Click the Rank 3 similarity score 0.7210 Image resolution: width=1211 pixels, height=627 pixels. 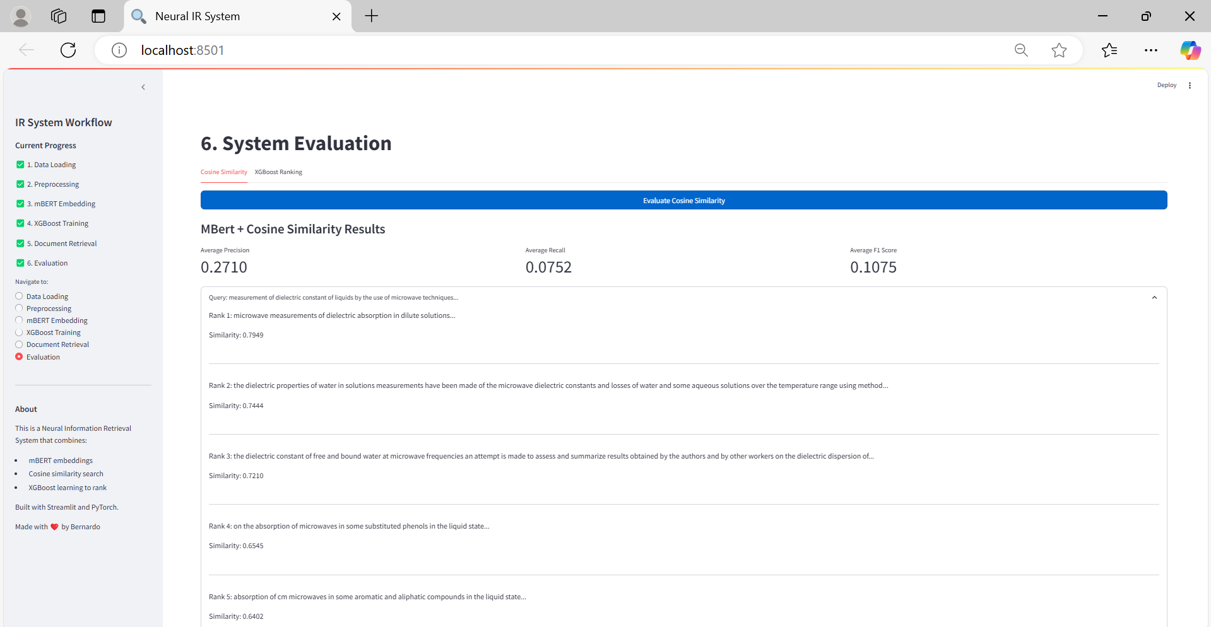236,476
